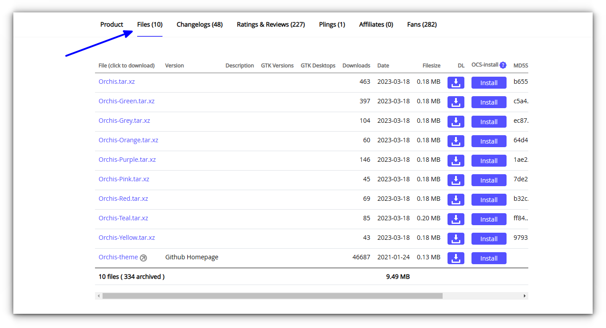Click download icon for Orchis-Teal.tar.xz row
This screenshot has height=328, width=606.
(455, 219)
